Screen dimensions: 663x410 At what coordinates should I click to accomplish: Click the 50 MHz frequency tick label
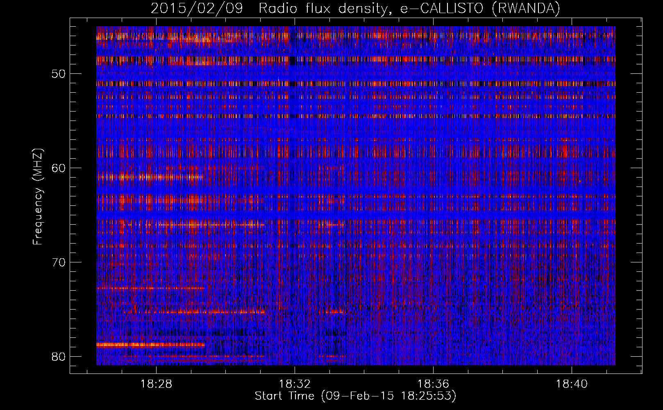click(x=59, y=74)
